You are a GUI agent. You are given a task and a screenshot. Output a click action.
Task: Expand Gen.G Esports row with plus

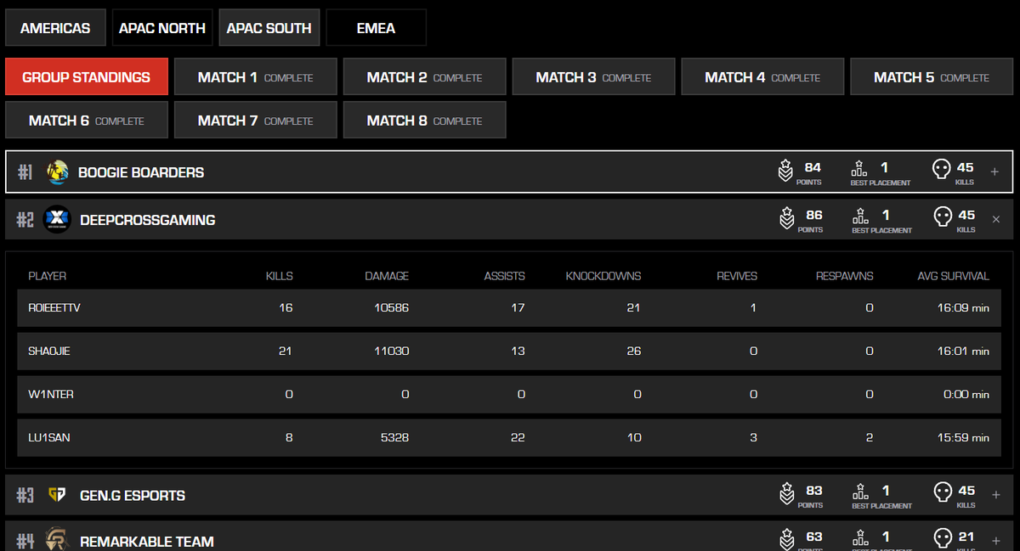coord(996,495)
